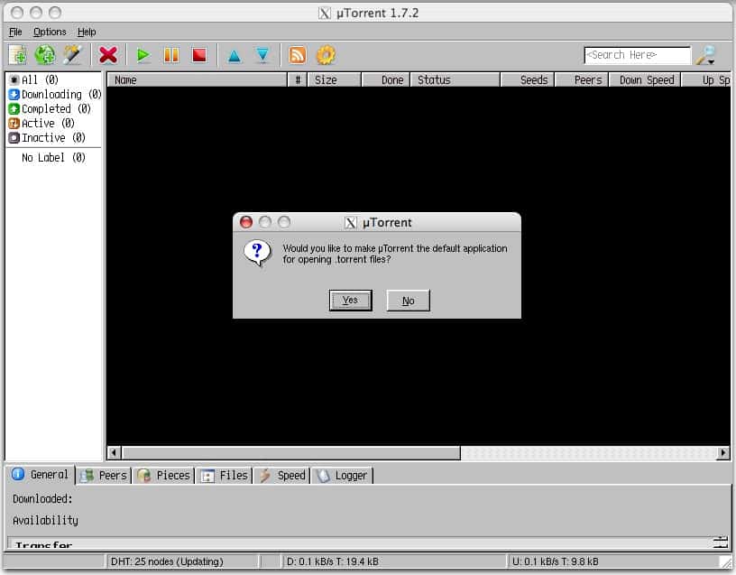The image size is (736, 575).
Task: Click the DHT: 25 nodes status text
Action: click(x=167, y=561)
